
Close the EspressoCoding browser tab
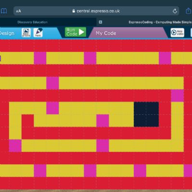(x=101, y=22)
